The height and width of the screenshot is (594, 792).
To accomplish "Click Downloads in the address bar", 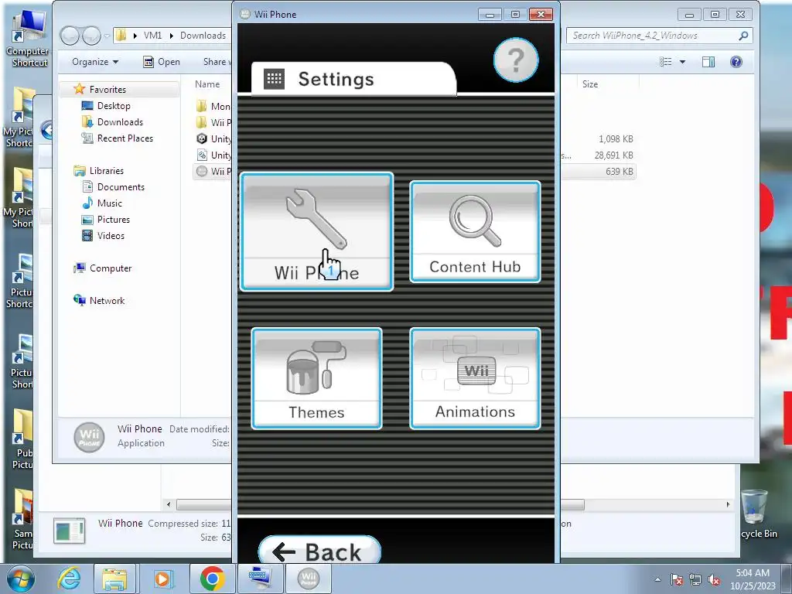I will click(203, 36).
